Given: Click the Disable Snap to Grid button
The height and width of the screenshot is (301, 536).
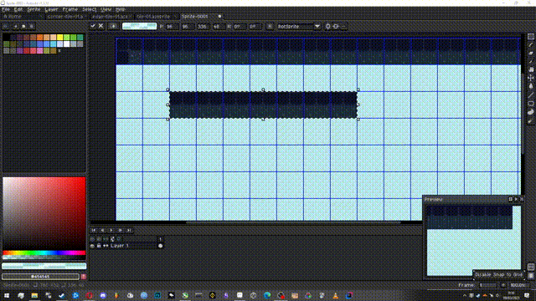Looking at the screenshot, I should click(x=499, y=275).
